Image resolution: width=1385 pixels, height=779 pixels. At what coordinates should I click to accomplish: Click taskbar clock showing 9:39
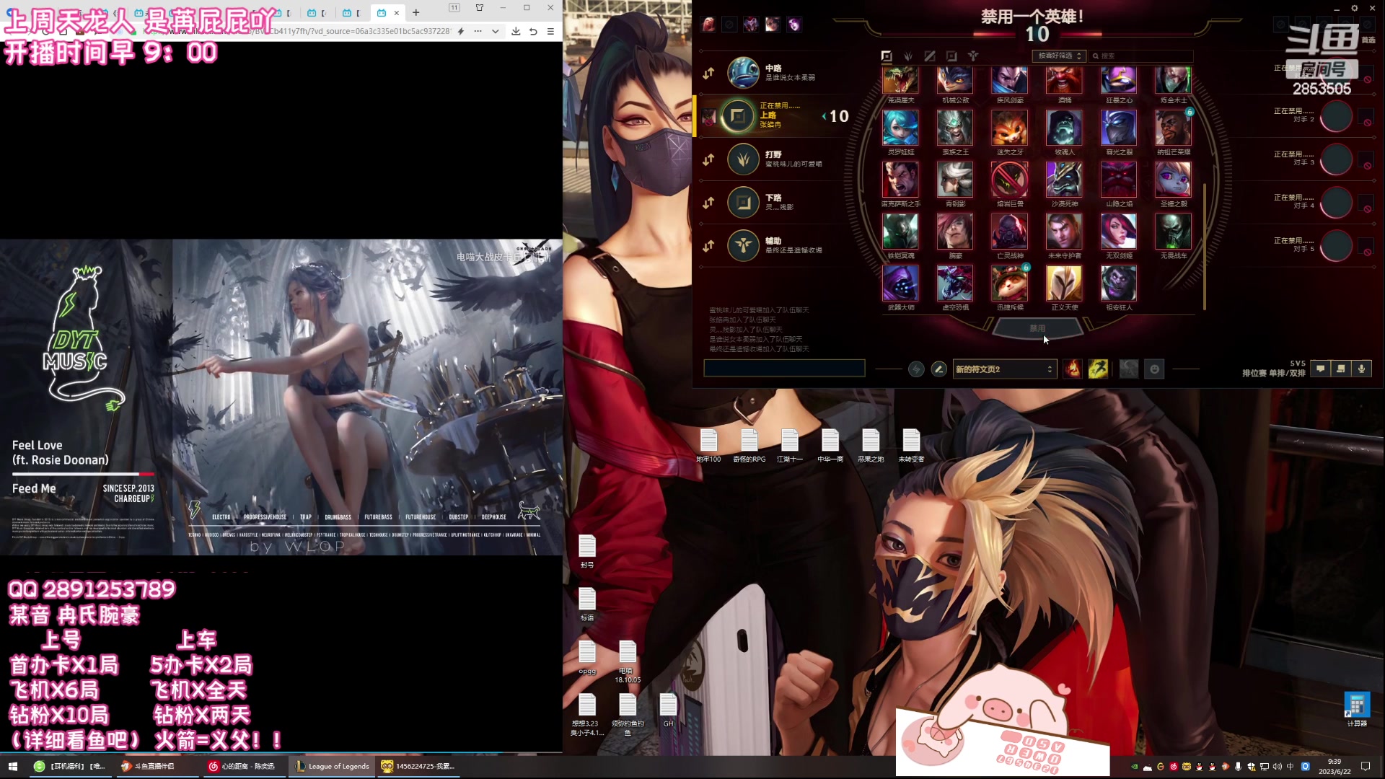pos(1335,766)
